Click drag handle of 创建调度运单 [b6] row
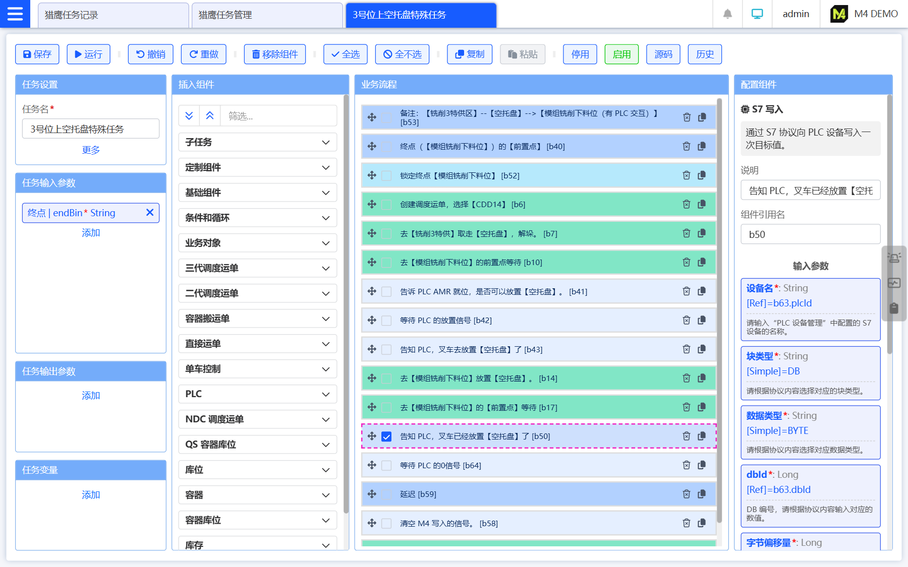Viewport: 908px width, 567px height. point(372,204)
